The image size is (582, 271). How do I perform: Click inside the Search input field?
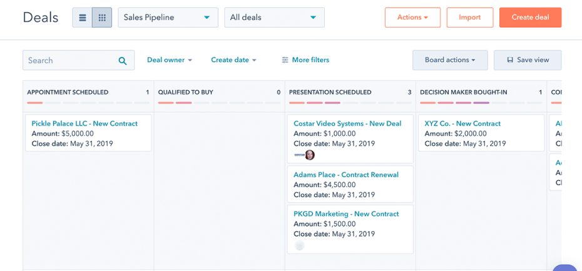70,61
